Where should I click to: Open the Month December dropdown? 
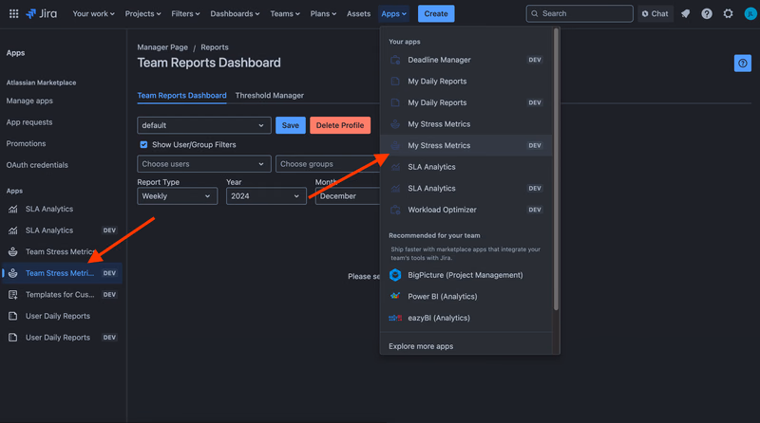coord(348,196)
